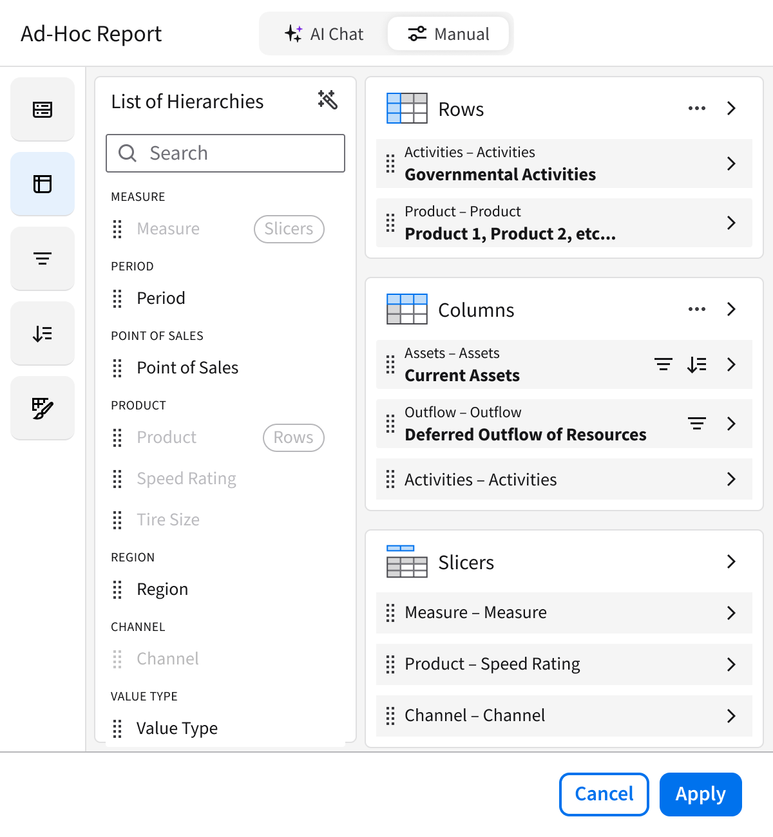Expand Governmental Activities row chevron
773x837 pixels.
point(731,164)
